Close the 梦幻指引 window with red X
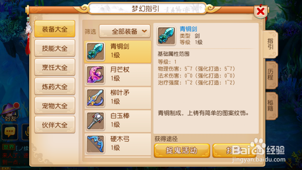Viewport: 302px width, 170px height. (261, 11)
